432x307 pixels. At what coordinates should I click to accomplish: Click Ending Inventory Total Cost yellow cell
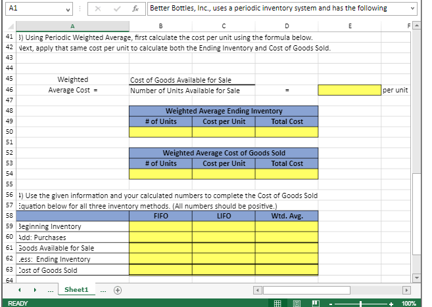tap(287, 133)
